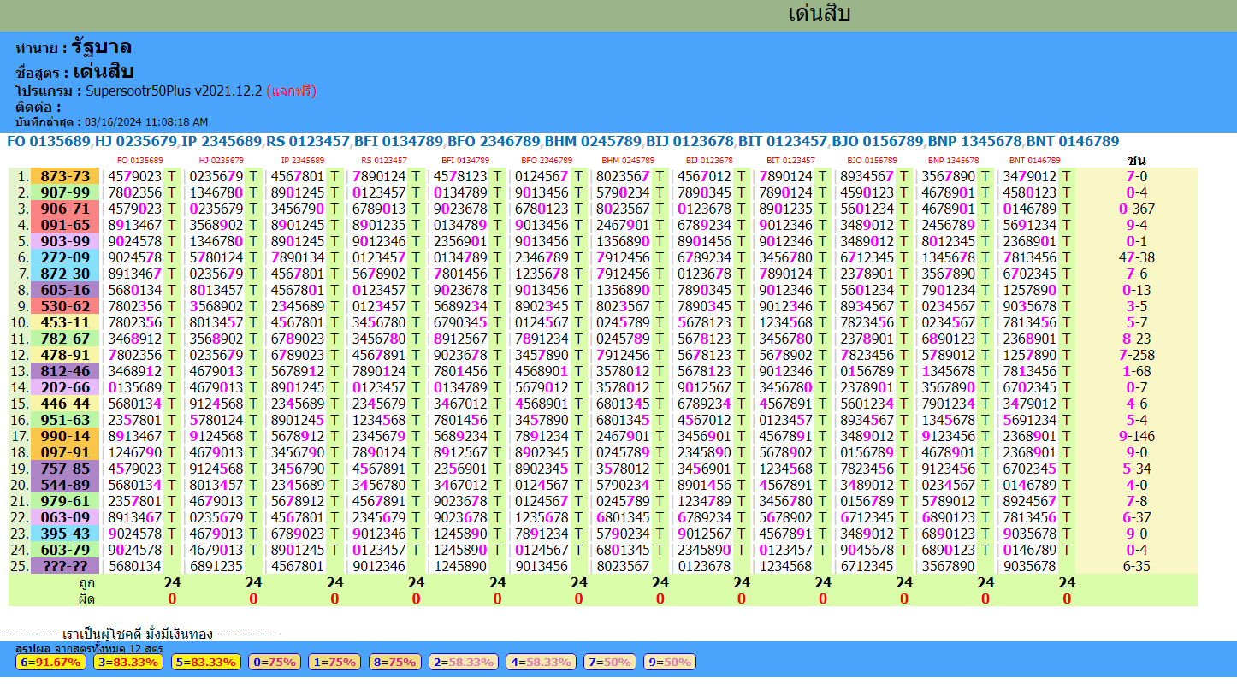Screen dimensions: 1237x684
Task: Click the large blue BNP 1345678 formula heading
Action: tap(975, 142)
